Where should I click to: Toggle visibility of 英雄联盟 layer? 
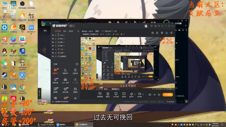coord(53,56)
